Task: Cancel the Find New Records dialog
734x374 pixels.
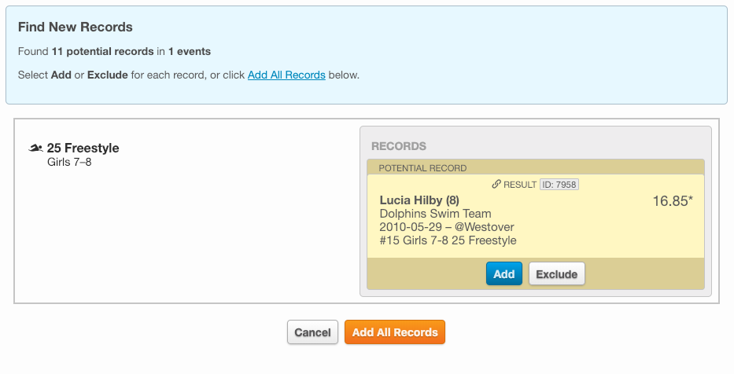Action: point(312,332)
